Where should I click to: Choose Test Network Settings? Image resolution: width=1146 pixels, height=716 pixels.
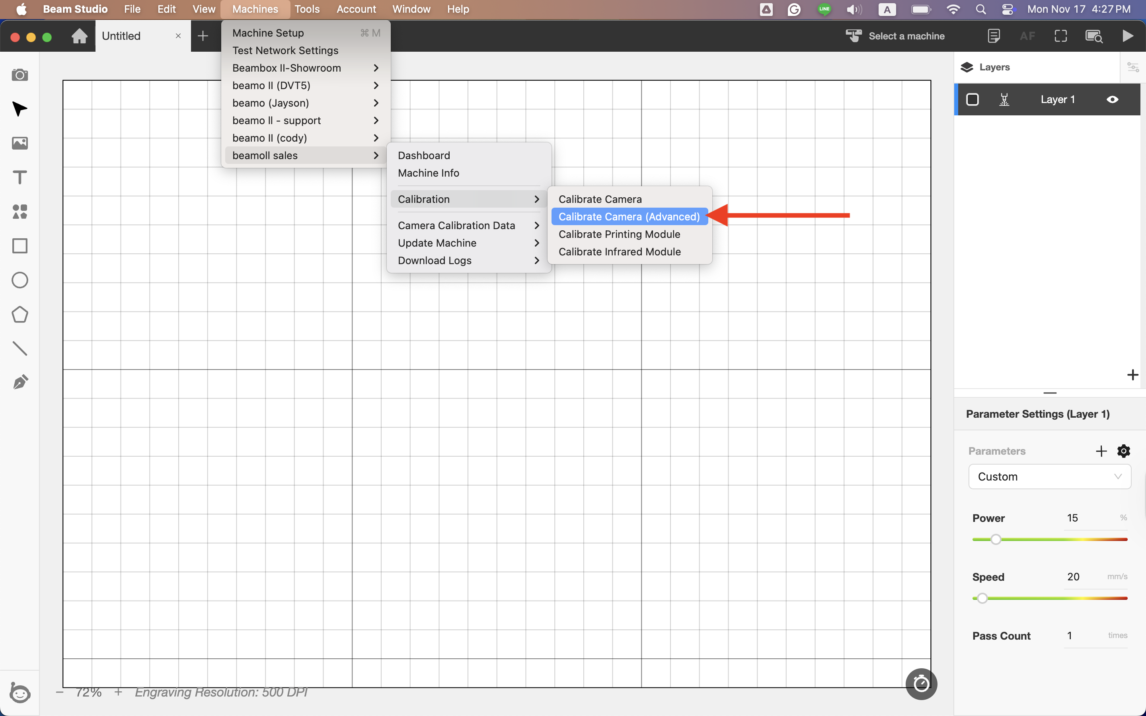click(x=306, y=50)
